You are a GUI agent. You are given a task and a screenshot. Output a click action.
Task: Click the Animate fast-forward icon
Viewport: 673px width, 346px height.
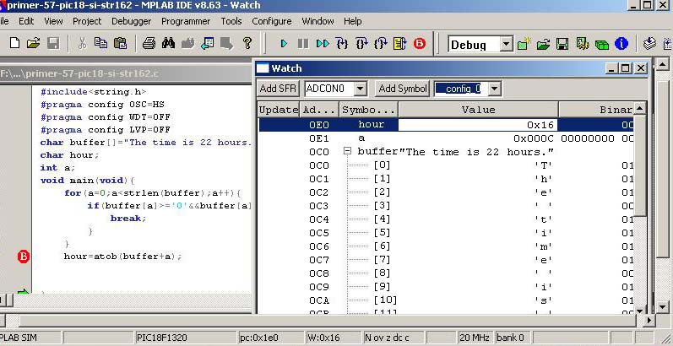pos(323,43)
